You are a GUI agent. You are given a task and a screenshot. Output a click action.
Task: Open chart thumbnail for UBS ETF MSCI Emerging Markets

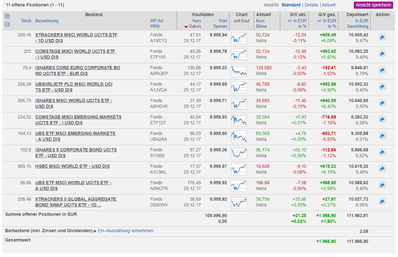(239, 136)
